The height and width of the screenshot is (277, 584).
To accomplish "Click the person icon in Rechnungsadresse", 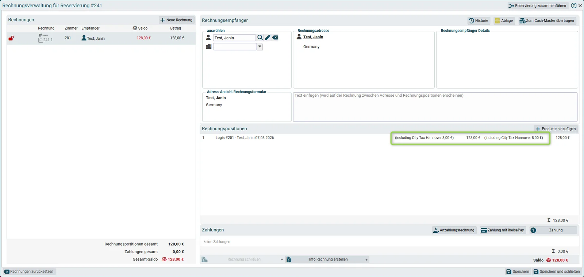I will (x=299, y=37).
